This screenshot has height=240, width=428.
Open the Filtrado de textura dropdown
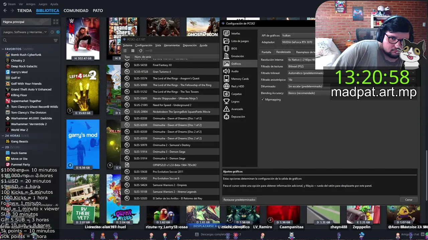pos(301,66)
